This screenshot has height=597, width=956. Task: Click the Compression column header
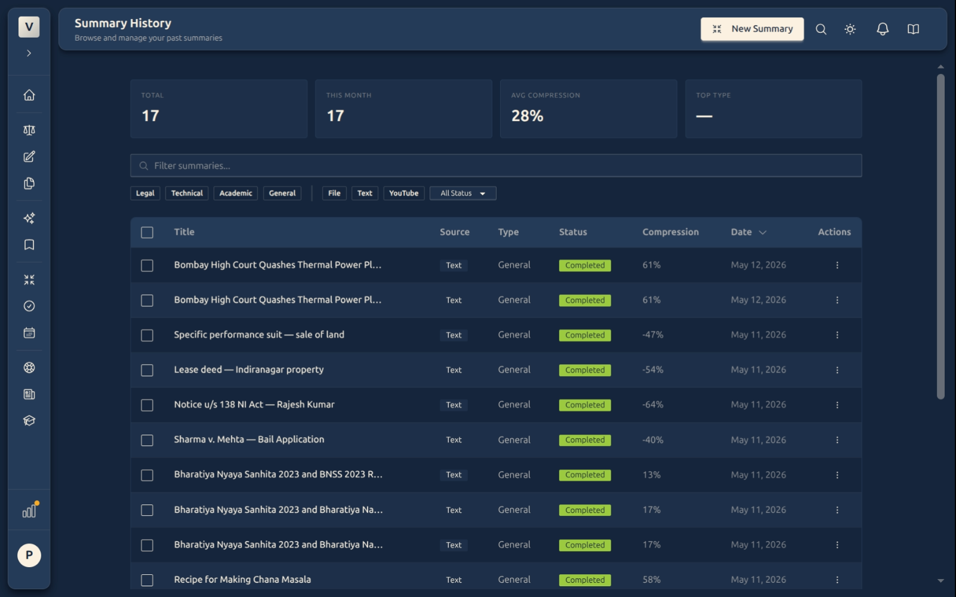pos(670,232)
